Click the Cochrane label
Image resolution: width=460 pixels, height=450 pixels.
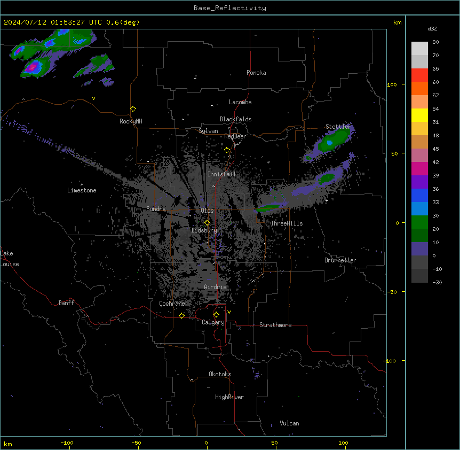coord(172,304)
